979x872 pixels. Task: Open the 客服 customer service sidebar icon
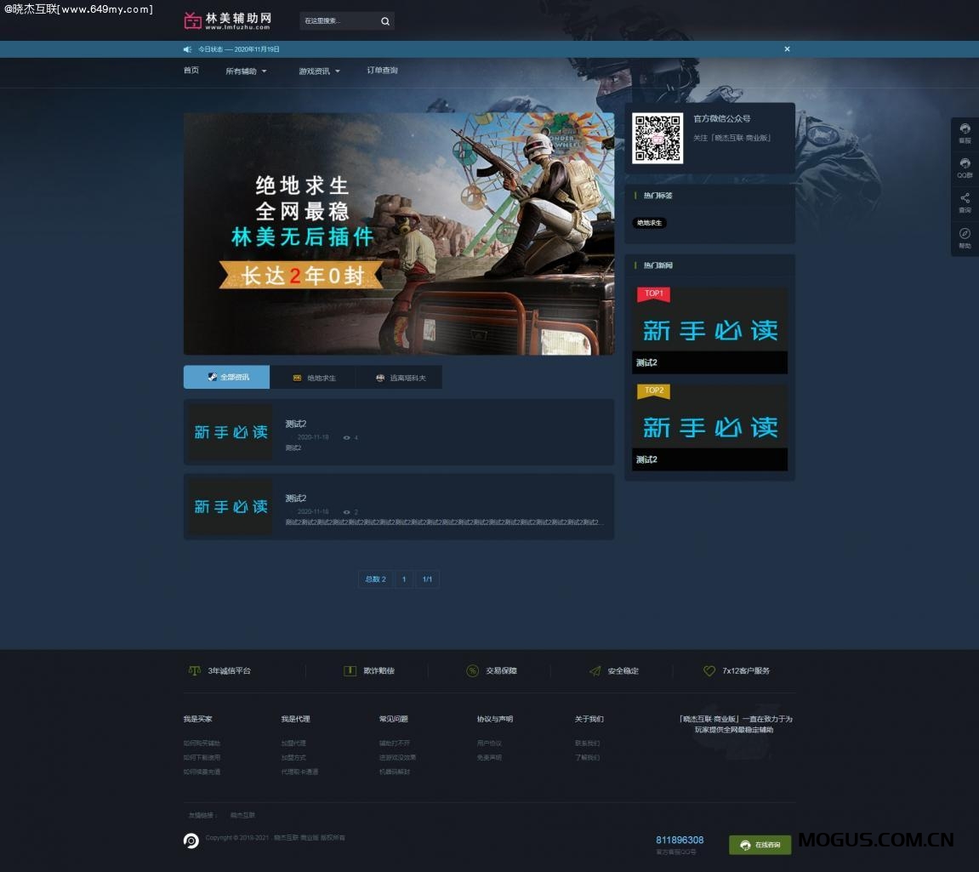pyautogui.click(x=965, y=133)
